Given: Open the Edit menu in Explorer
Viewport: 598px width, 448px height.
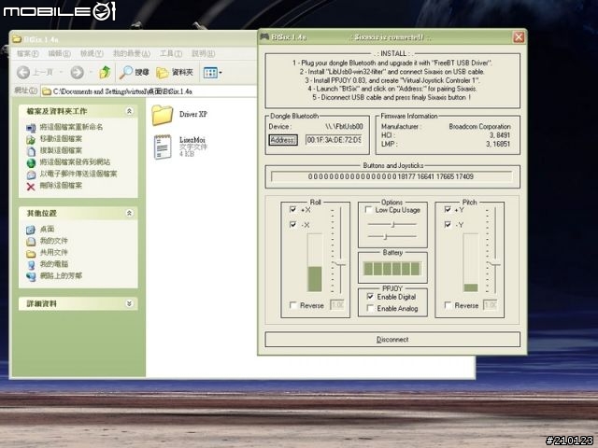Looking at the screenshot, I should point(59,54).
